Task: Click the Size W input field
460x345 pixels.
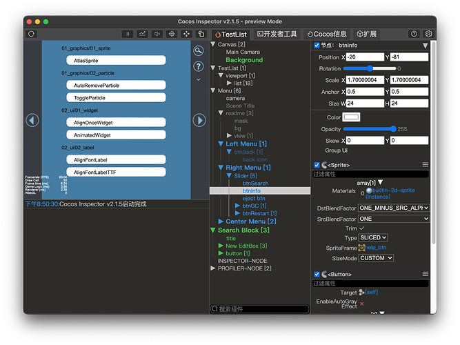Action: (365, 103)
